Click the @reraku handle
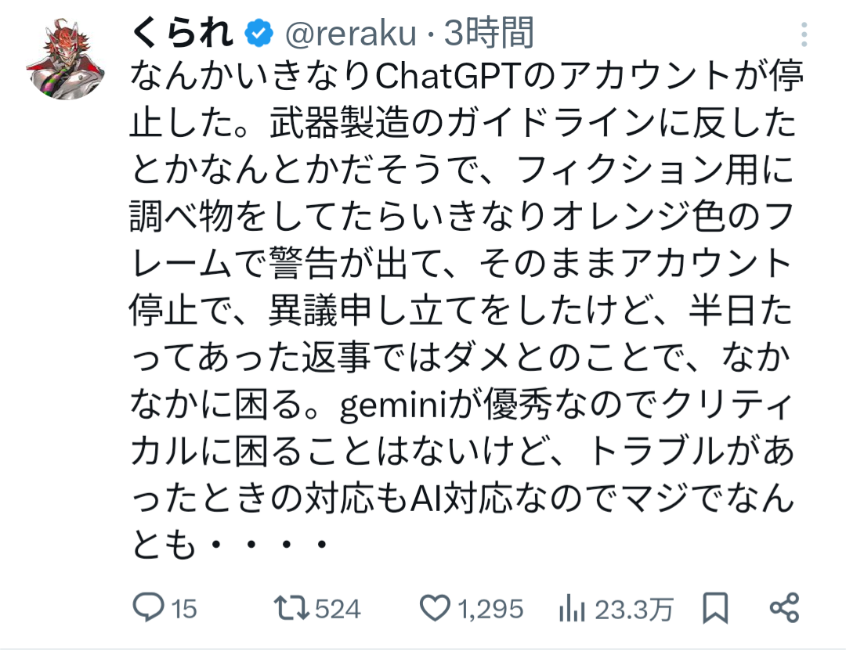Screen dimensions: 846x652 [x=349, y=34]
